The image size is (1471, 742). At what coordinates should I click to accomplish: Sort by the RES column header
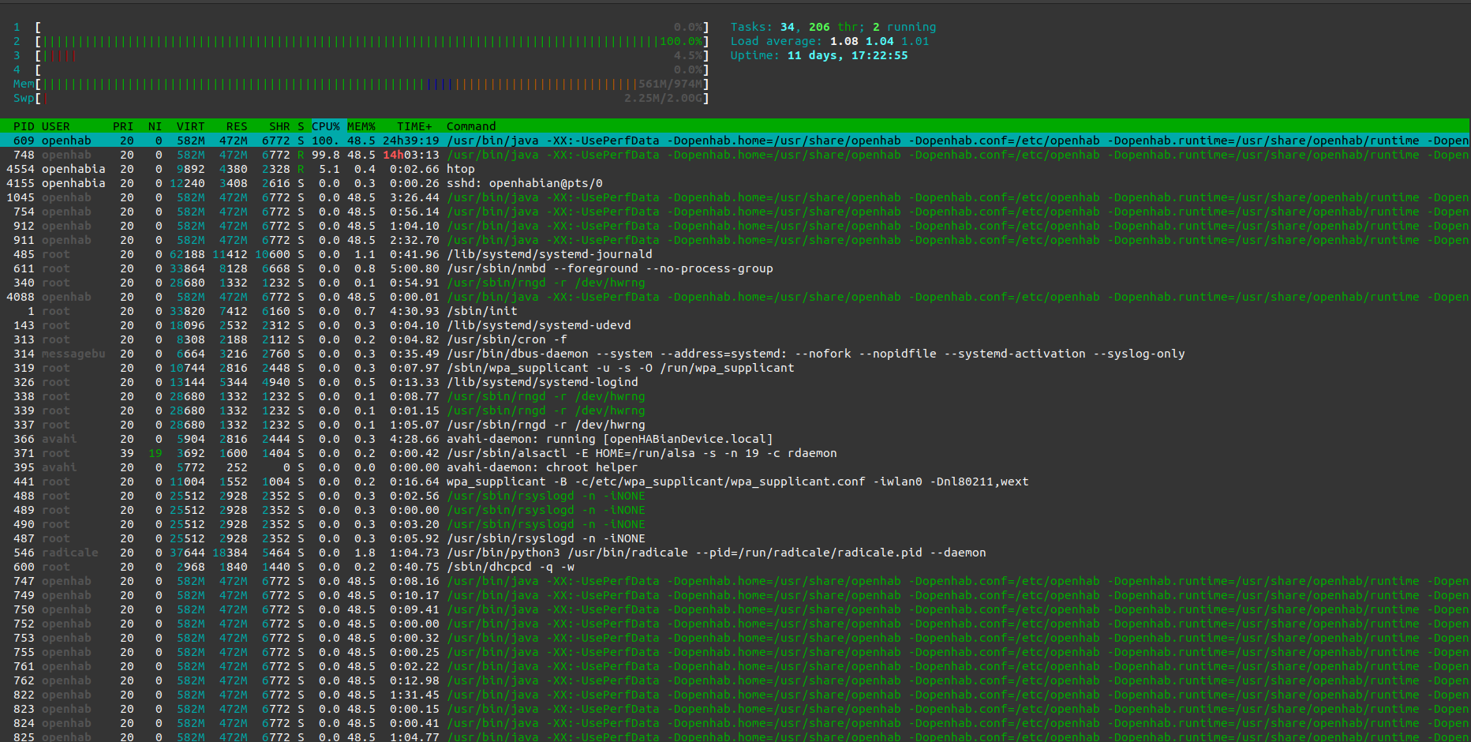click(237, 126)
